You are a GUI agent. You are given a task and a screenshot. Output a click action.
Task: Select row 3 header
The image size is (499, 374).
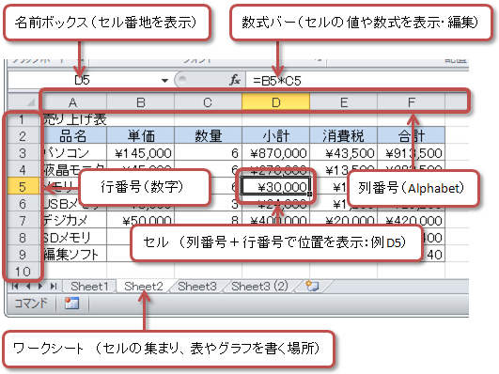point(22,153)
